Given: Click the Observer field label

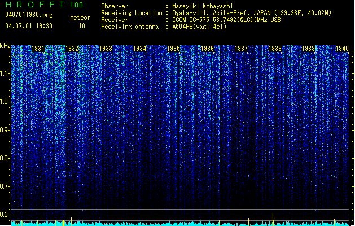Looking at the screenshot, I should [115, 6].
